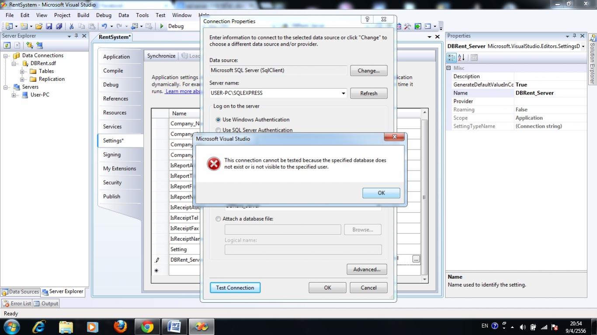The image size is (597, 335).
Task: Open the Properties object selector dropdown
Action: [x=583, y=46]
